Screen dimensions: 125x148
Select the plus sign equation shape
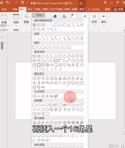34,96
